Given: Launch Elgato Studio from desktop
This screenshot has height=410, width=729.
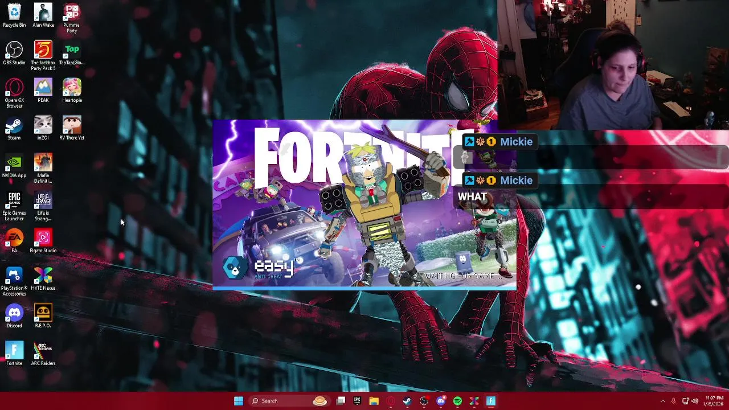Looking at the screenshot, I should tap(43, 241).
